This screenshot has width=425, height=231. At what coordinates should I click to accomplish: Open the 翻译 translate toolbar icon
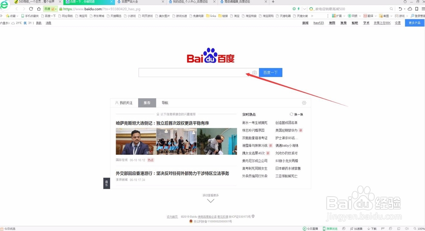tap(368, 16)
